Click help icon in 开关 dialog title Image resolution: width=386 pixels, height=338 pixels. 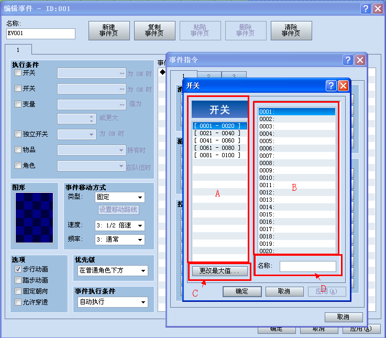coord(331,86)
